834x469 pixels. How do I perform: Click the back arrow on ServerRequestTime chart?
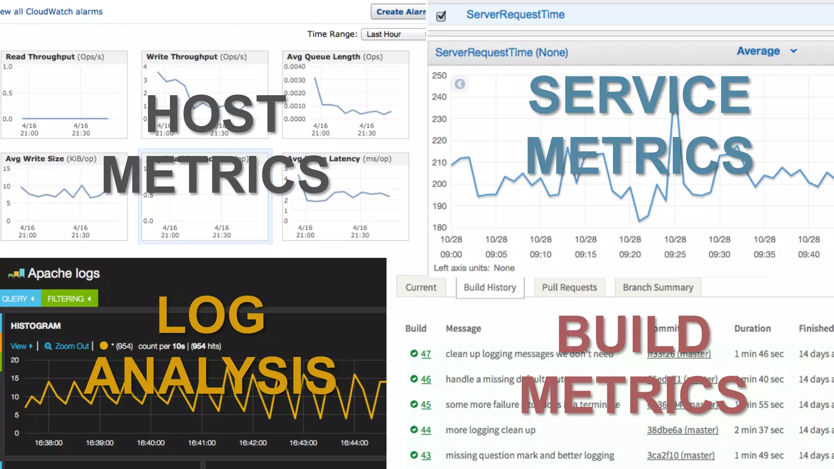coord(460,84)
